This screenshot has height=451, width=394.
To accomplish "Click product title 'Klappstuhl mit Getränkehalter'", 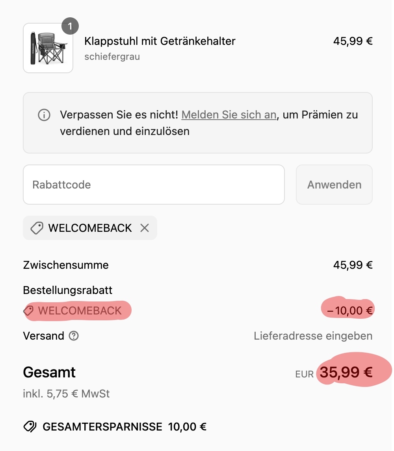I will click(x=160, y=41).
